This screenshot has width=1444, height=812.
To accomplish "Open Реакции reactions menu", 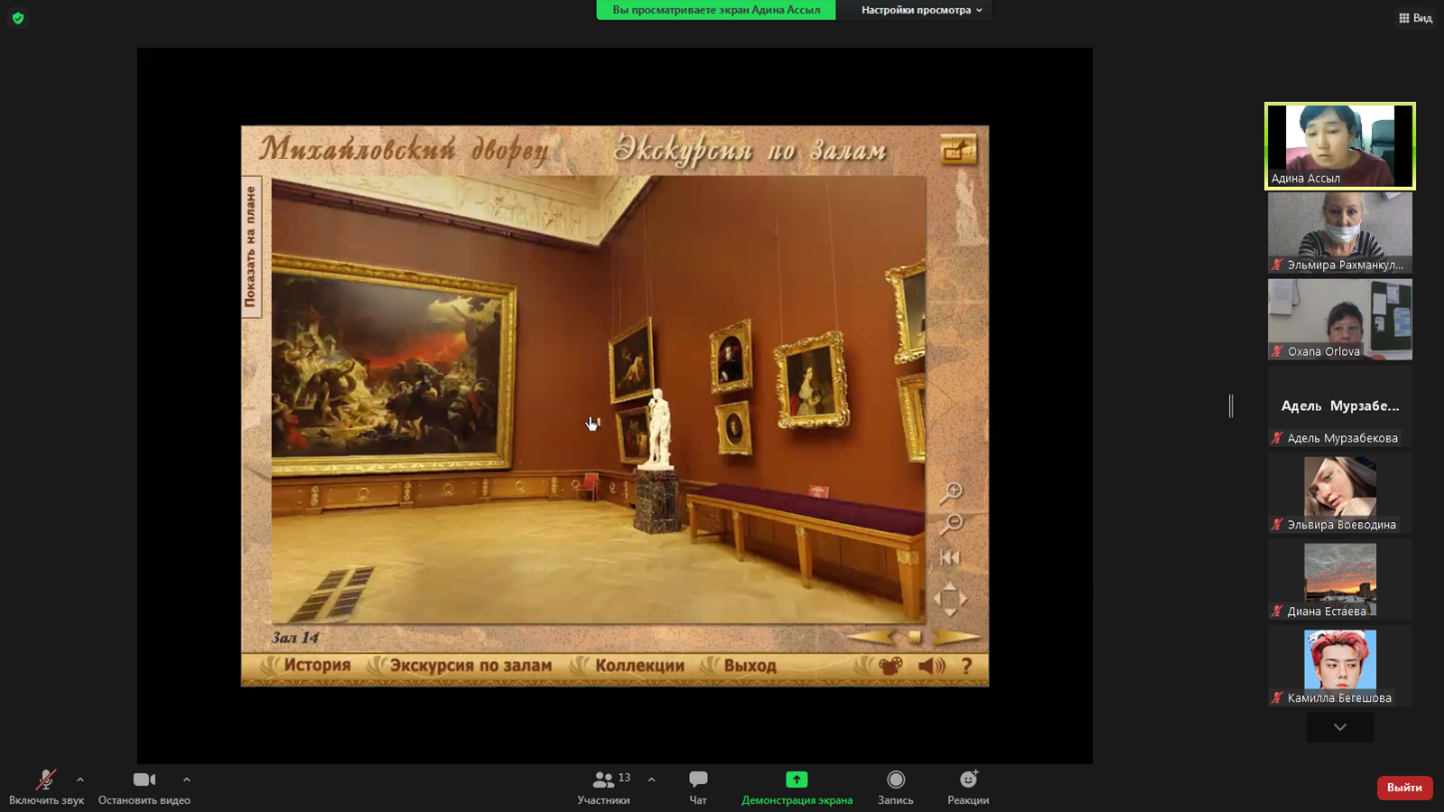I will (x=968, y=787).
